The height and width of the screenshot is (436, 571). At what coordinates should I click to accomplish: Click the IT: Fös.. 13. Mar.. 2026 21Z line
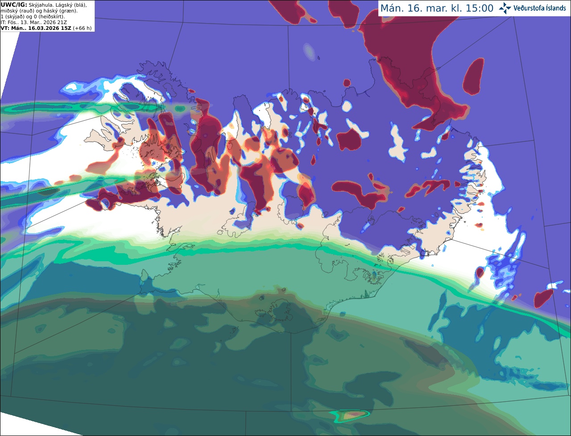34,22
